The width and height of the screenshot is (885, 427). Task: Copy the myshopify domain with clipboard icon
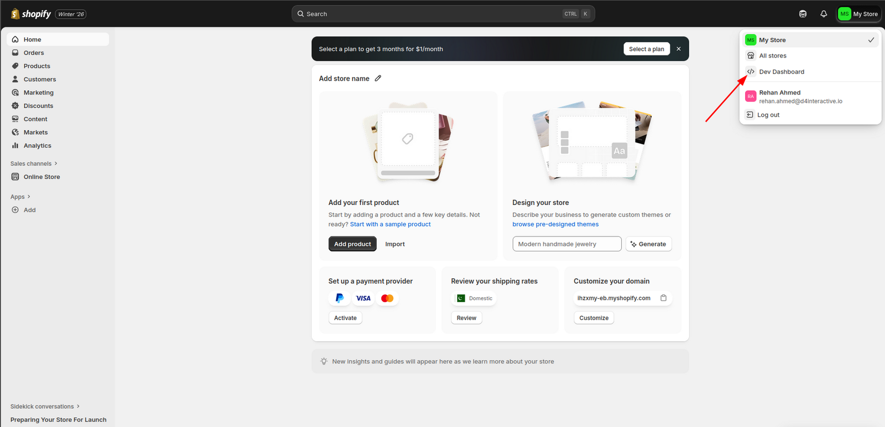pos(663,298)
